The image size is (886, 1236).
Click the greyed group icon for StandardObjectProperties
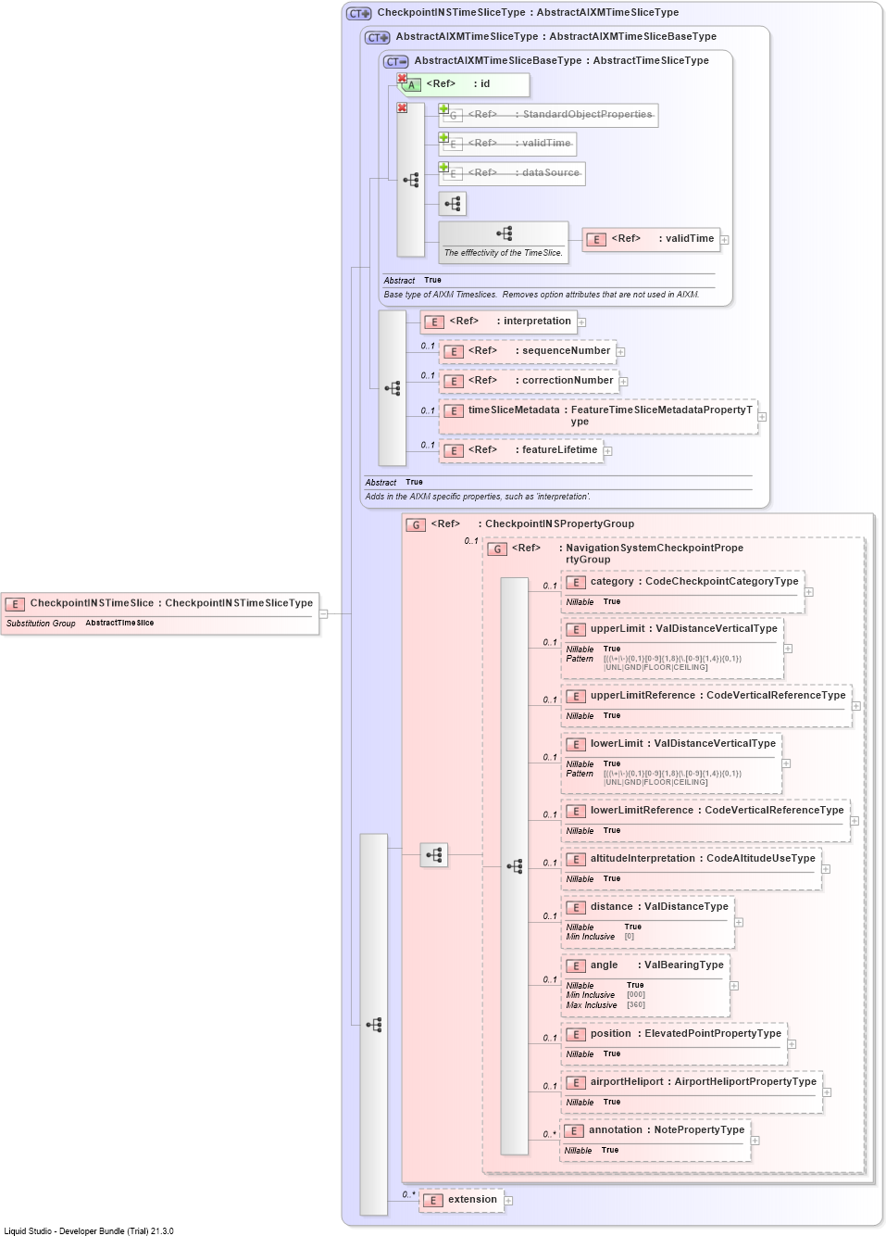(454, 116)
